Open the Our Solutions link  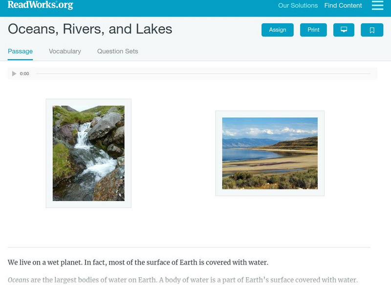(x=298, y=6)
